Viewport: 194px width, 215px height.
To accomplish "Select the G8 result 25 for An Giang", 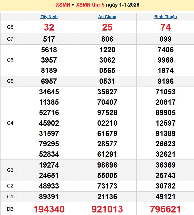I will pos(107,27).
